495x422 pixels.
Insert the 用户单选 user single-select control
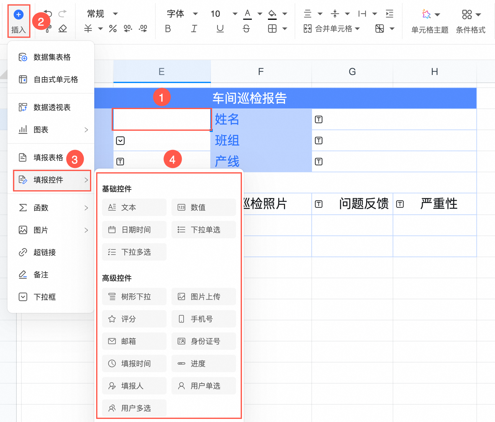204,386
